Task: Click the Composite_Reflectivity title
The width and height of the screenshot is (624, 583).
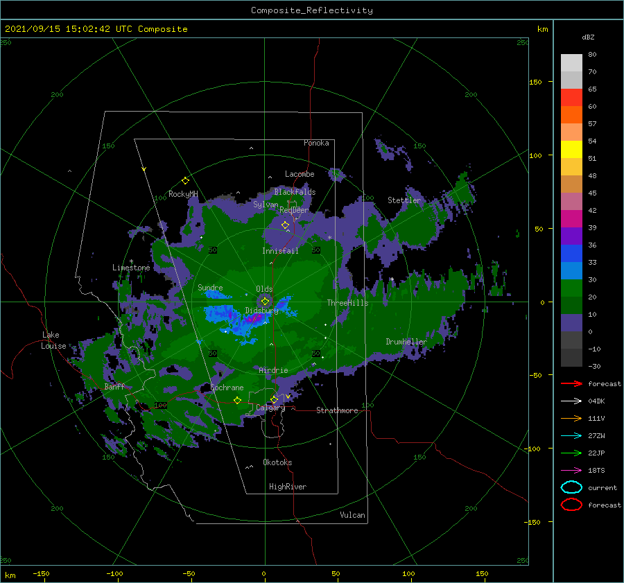Action: point(312,10)
